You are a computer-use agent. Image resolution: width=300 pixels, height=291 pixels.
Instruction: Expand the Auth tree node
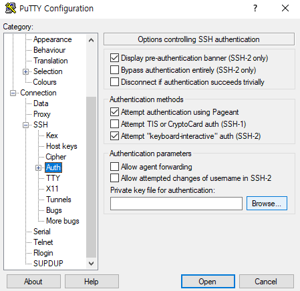38,168
